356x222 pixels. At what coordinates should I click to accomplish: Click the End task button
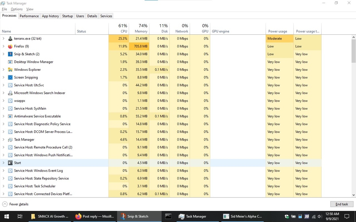tap(341, 204)
